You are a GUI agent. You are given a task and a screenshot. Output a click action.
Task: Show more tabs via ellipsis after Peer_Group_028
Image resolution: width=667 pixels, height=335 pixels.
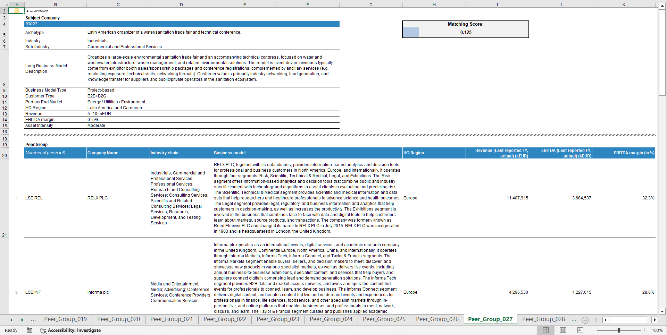point(574,319)
